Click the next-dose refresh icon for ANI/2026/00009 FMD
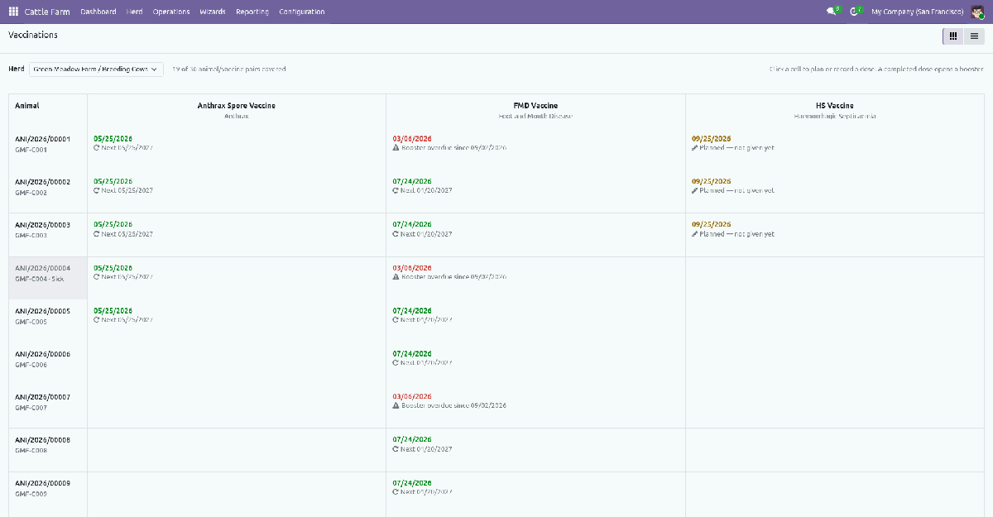The width and height of the screenshot is (993, 517). click(x=396, y=492)
